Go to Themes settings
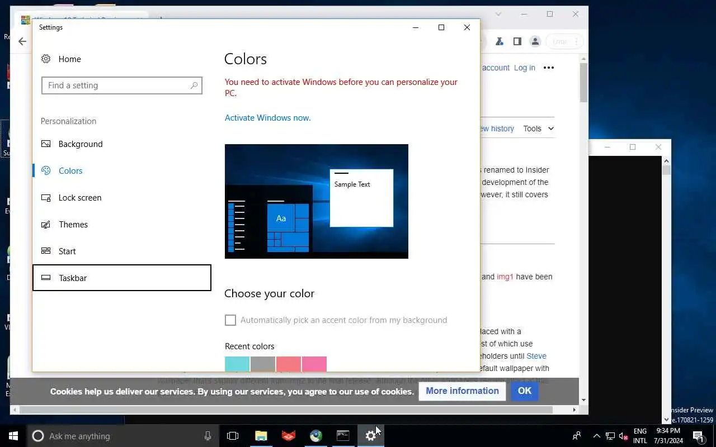716x447 pixels. click(122, 225)
